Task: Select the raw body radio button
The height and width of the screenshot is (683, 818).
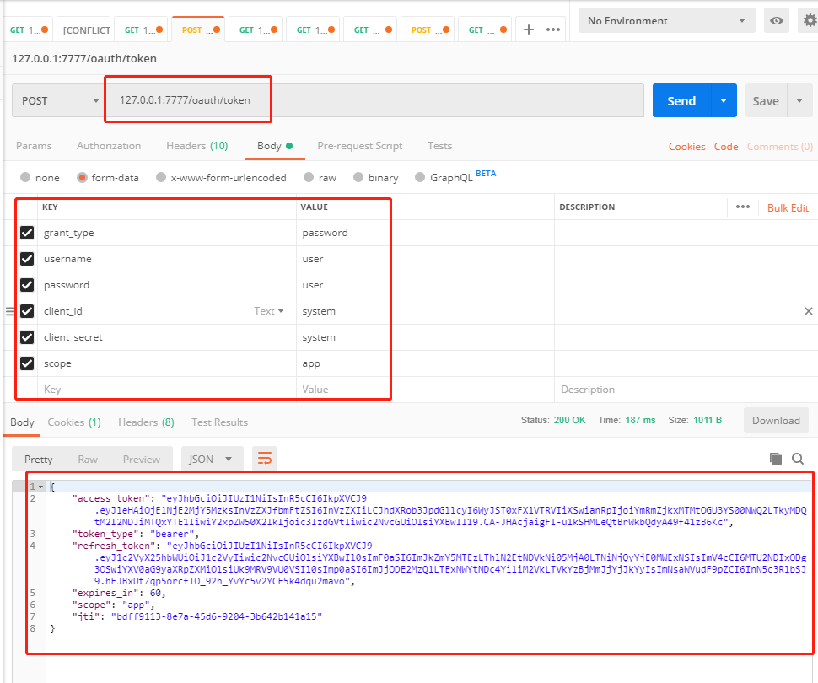Action: coord(309,178)
